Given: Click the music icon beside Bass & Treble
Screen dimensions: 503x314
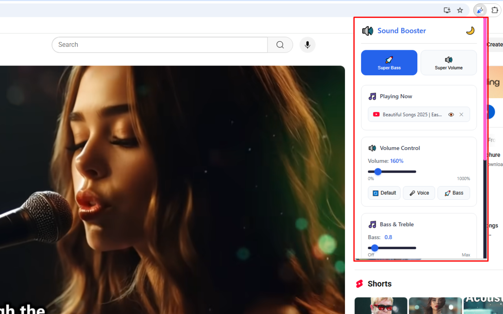Looking at the screenshot, I should [372, 225].
